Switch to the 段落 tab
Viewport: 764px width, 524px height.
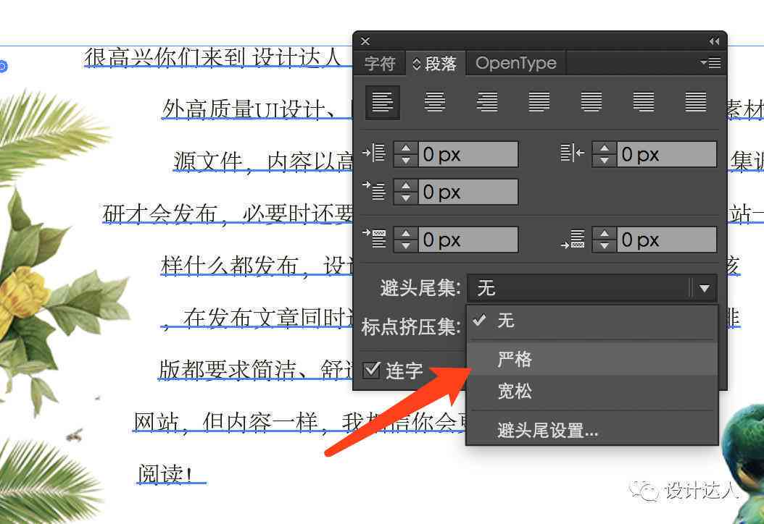436,63
